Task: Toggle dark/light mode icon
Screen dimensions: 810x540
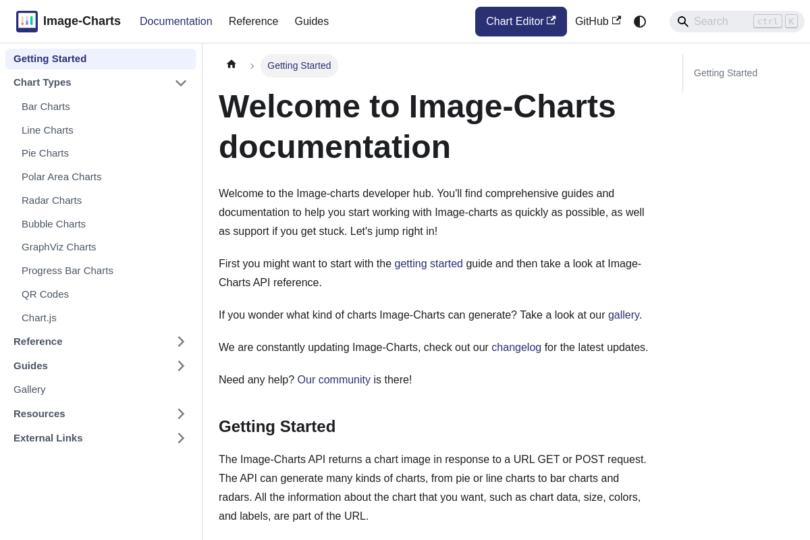Action: pos(640,22)
